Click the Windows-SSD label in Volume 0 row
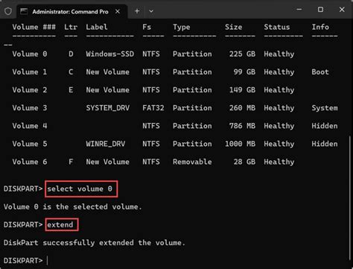The width and height of the screenshot is (353, 269). coord(110,54)
